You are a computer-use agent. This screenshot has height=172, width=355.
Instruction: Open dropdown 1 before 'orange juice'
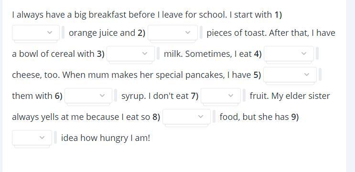pos(36,32)
